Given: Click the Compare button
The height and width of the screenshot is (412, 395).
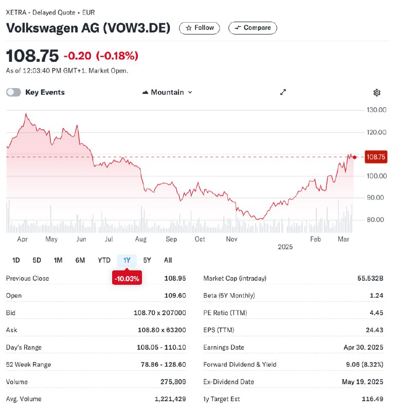Looking at the screenshot, I should click(x=253, y=28).
